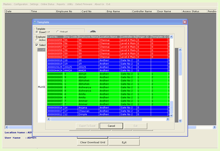Click grid scroll up arrow
Viewport: 220px width, 151px height.
pyautogui.click(x=172, y=37)
